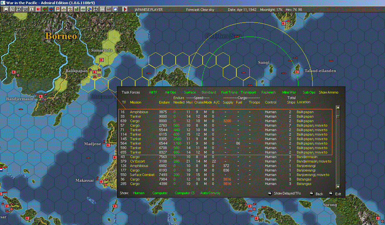The width and height of the screenshot is (385, 225).
Task: Filter task forces by Replenish
Action: point(268,92)
